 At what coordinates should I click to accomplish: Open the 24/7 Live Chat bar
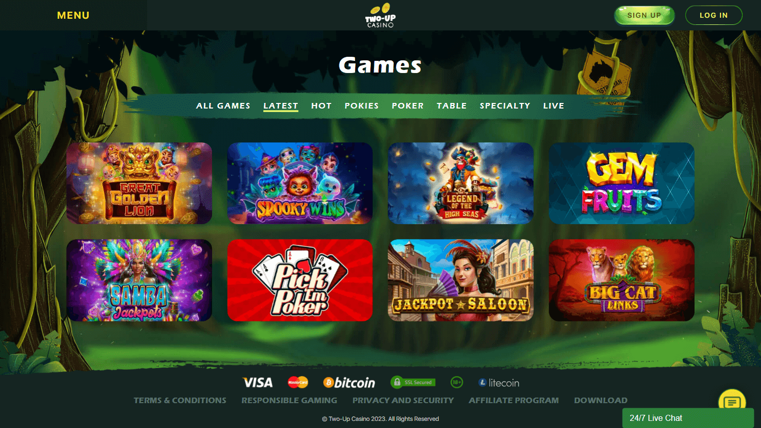tap(688, 418)
